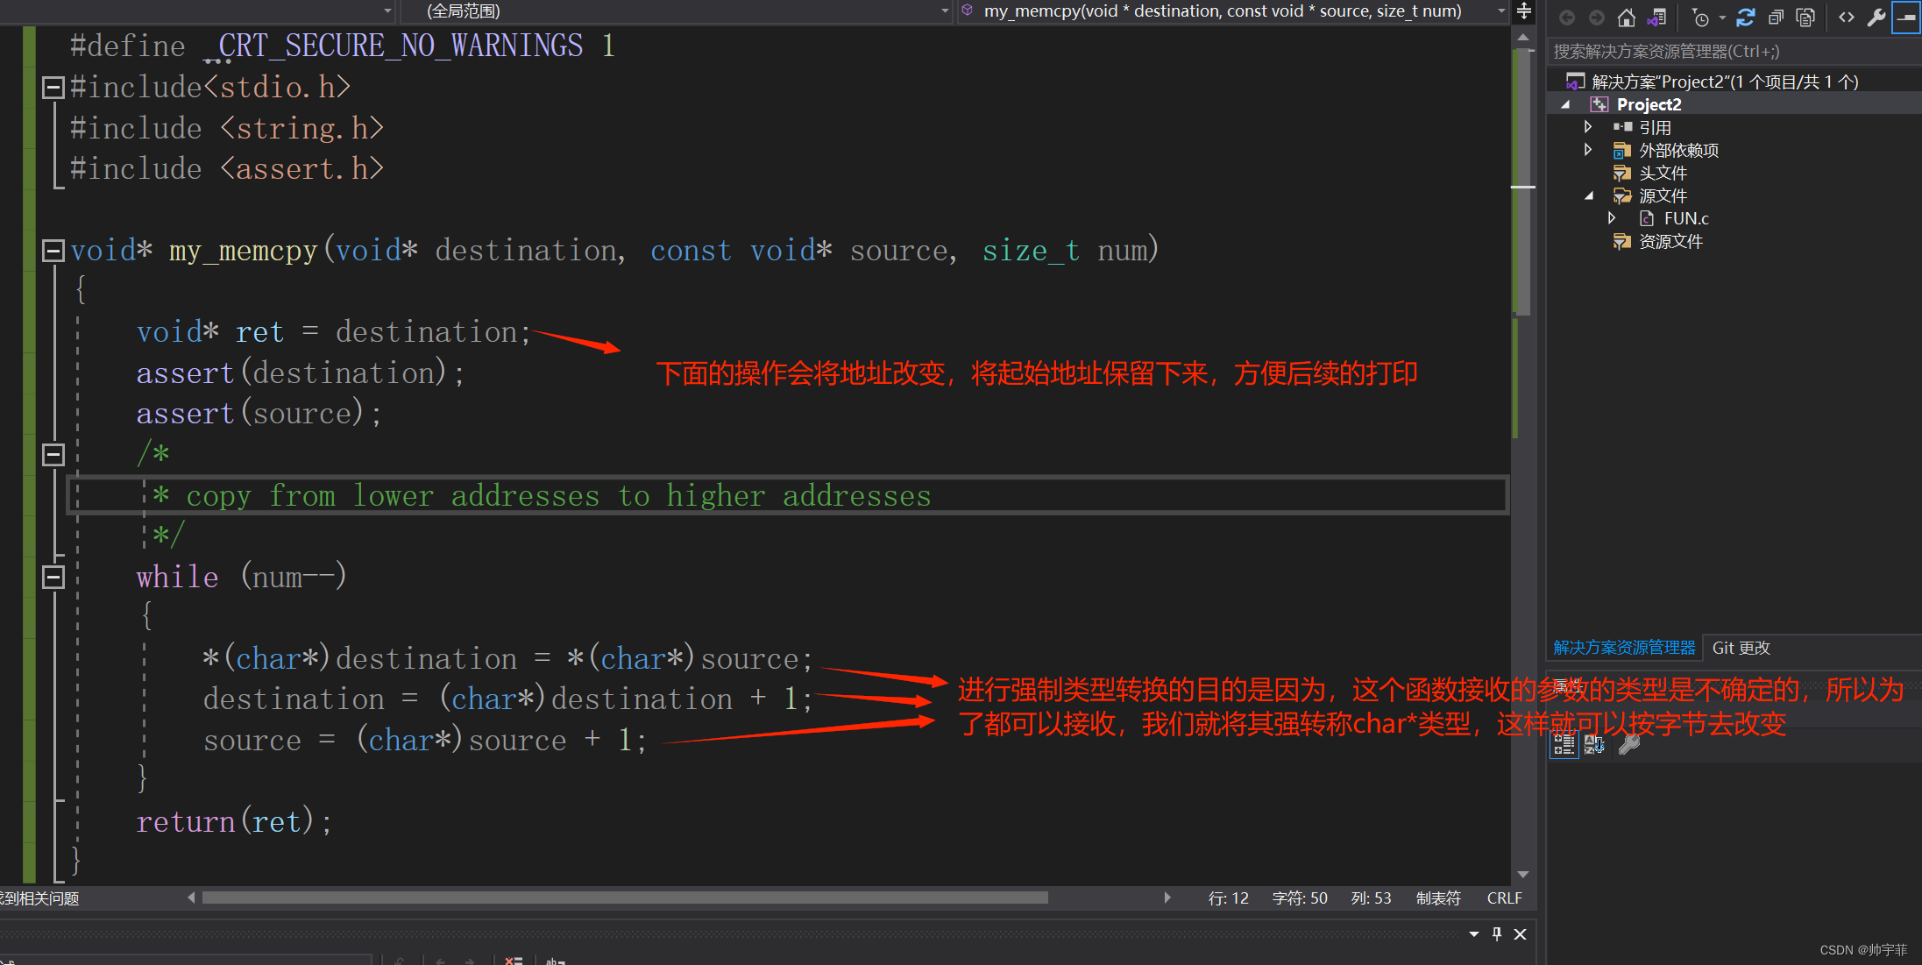
Task: Click the editor horizontal scrollbar thumb
Action: point(625,898)
